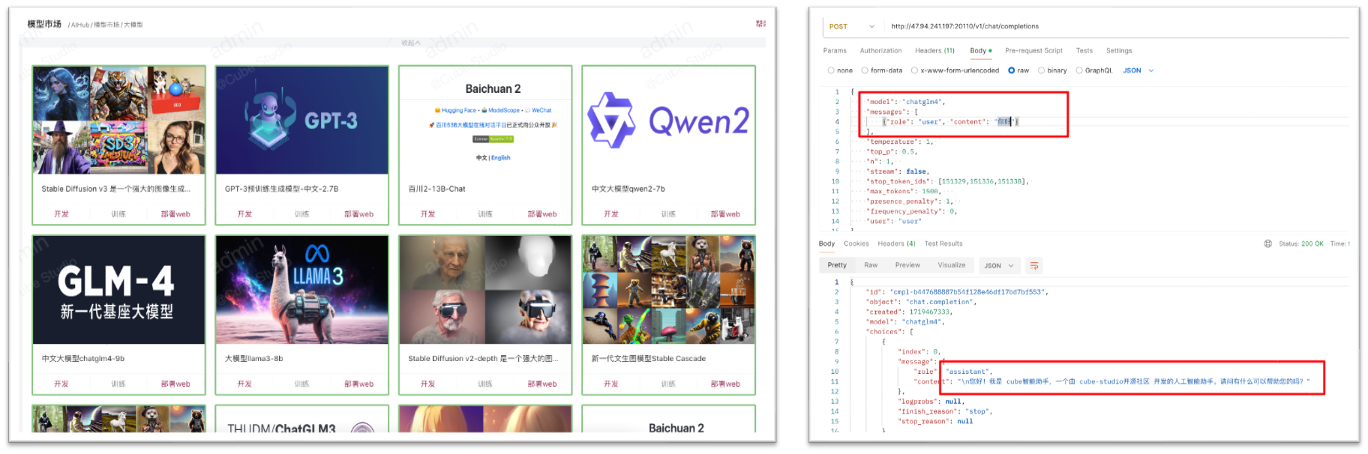Open the request body JSON format dropdown
Screen dimensions: 1368x454
(1138, 70)
